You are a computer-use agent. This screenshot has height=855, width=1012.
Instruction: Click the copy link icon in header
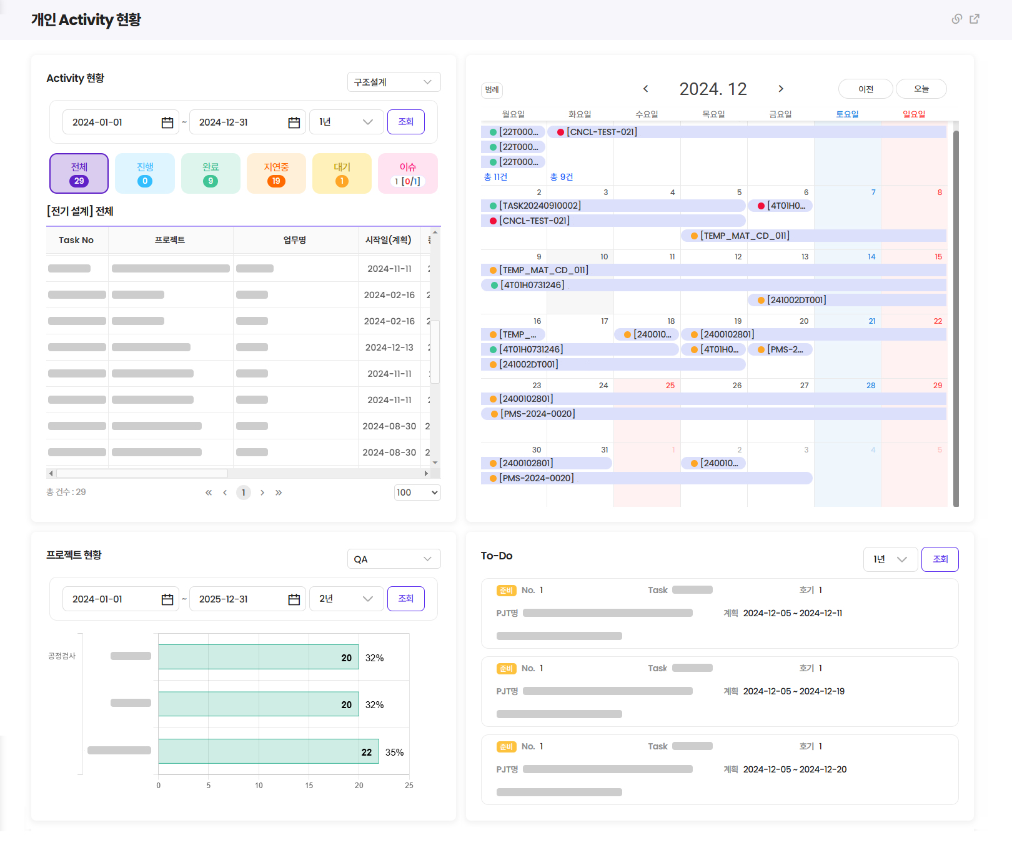tap(956, 19)
